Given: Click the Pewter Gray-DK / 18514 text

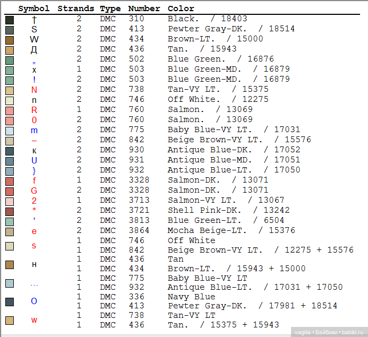Looking at the screenshot, I should (x=231, y=29).
